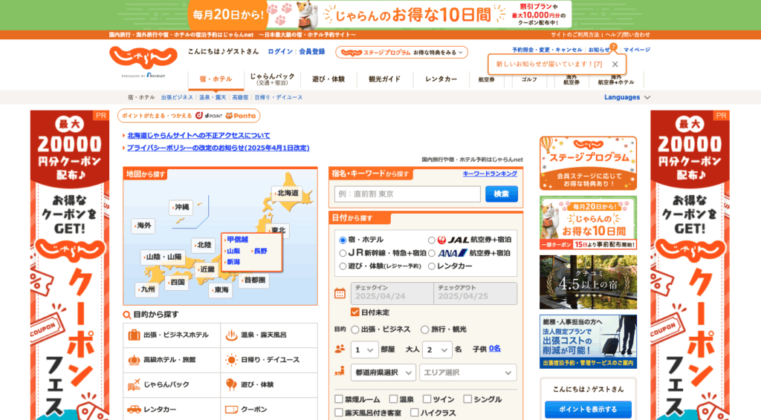Click the Ponta logo
761x420 pixels.
click(x=241, y=116)
